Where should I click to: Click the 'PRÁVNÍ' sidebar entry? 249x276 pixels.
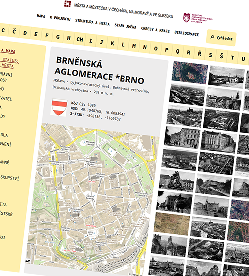pos(6,74)
